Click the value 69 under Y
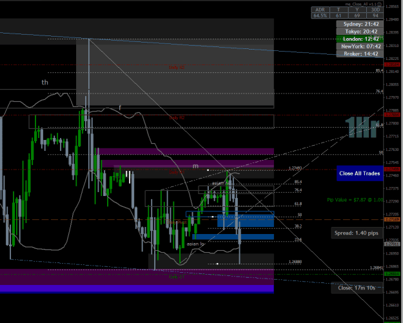The width and height of the screenshot is (403, 323). (x=357, y=15)
